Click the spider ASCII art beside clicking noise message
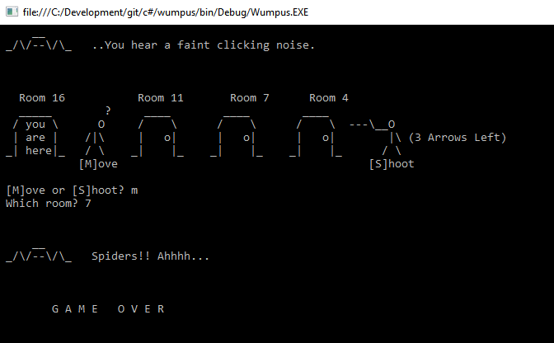The width and height of the screenshot is (554, 343). pyautogui.click(x=39, y=44)
